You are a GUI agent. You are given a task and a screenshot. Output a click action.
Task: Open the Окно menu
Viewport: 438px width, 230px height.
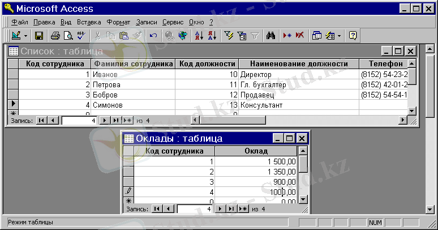click(196, 22)
